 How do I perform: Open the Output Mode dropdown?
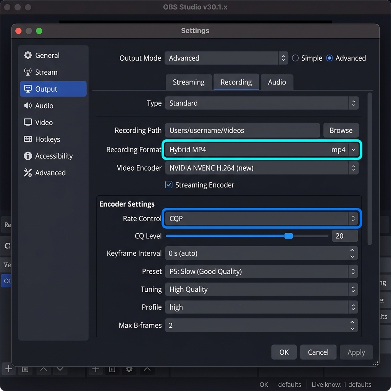[x=226, y=58]
